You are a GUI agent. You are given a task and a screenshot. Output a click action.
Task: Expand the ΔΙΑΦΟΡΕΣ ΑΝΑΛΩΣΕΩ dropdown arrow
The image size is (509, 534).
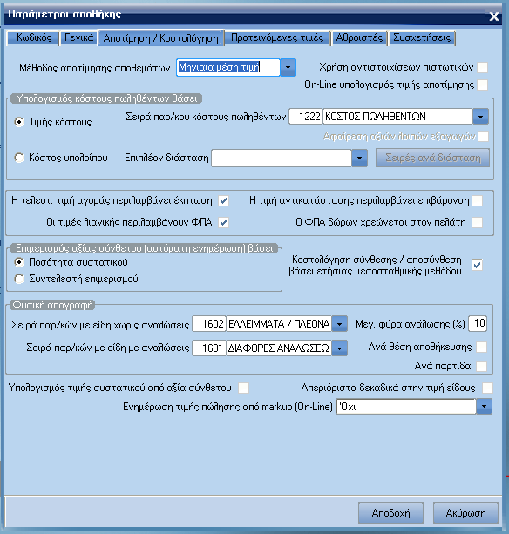[339, 348]
